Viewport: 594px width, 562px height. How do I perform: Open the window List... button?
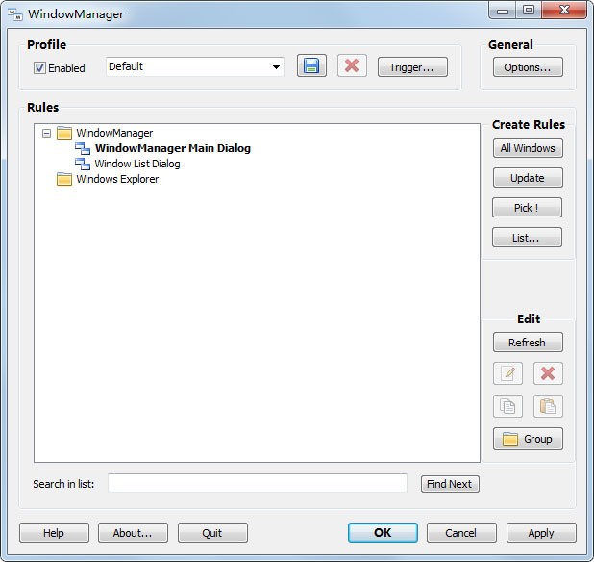[527, 238]
